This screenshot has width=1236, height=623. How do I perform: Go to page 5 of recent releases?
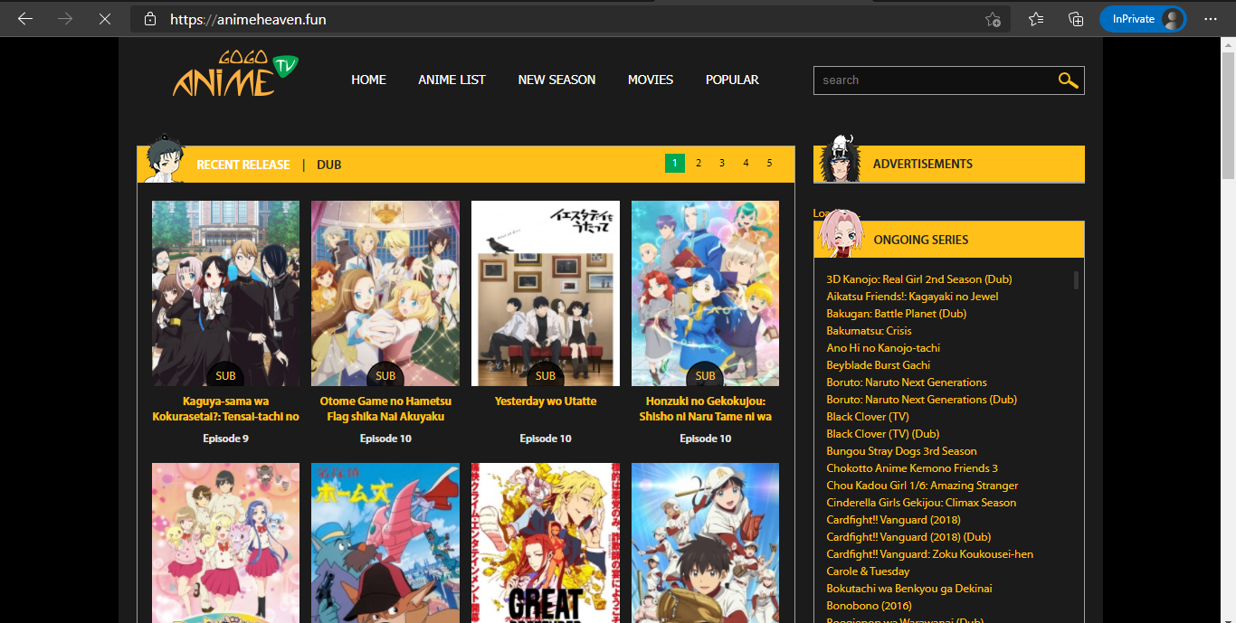(x=769, y=163)
